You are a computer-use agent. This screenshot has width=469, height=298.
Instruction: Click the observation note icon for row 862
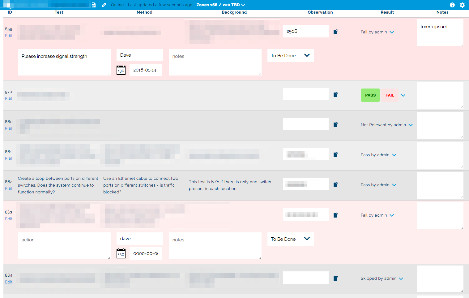[336, 185]
